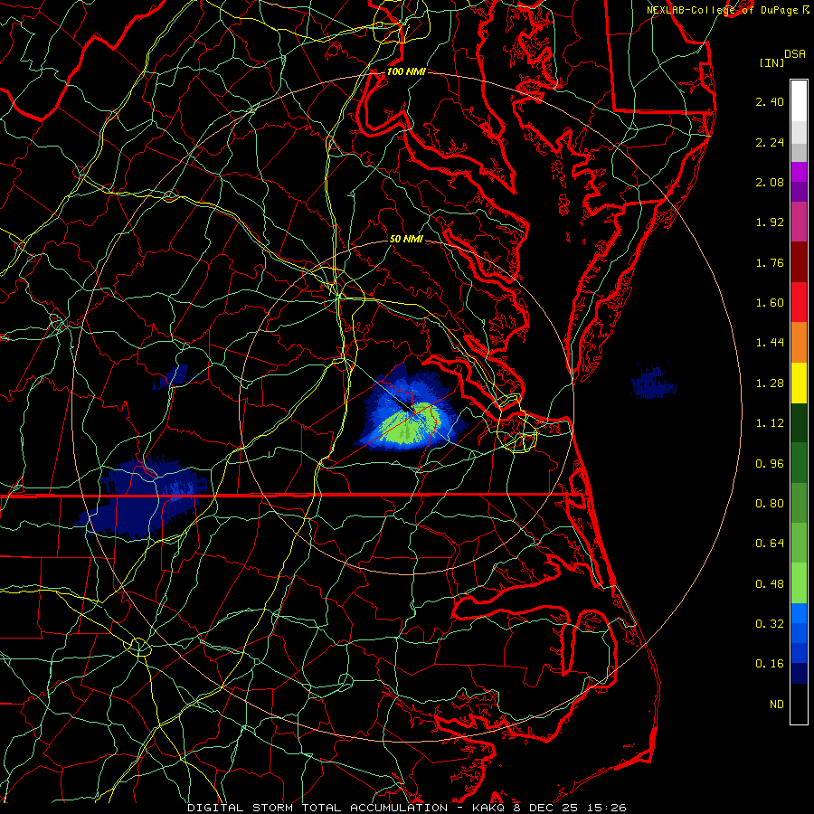The width and height of the screenshot is (814, 814).
Task: Click the '1.28' legend value
Action: tap(770, 383)
